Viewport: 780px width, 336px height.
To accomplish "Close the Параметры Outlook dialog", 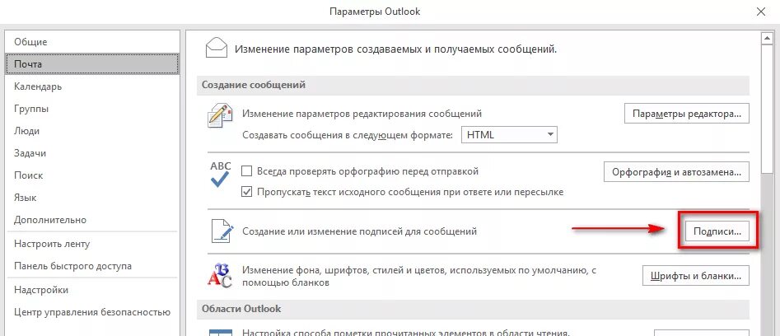I will click(760, 12).
